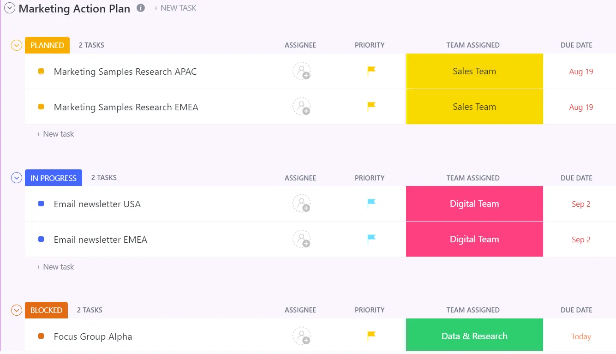This screenshot has height=354, width=616.
Task: Open the info icon beside Marketing Action Plan
Action: point(141,8)
